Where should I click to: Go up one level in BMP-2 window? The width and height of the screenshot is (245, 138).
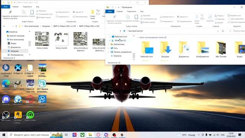click(16, 26)
